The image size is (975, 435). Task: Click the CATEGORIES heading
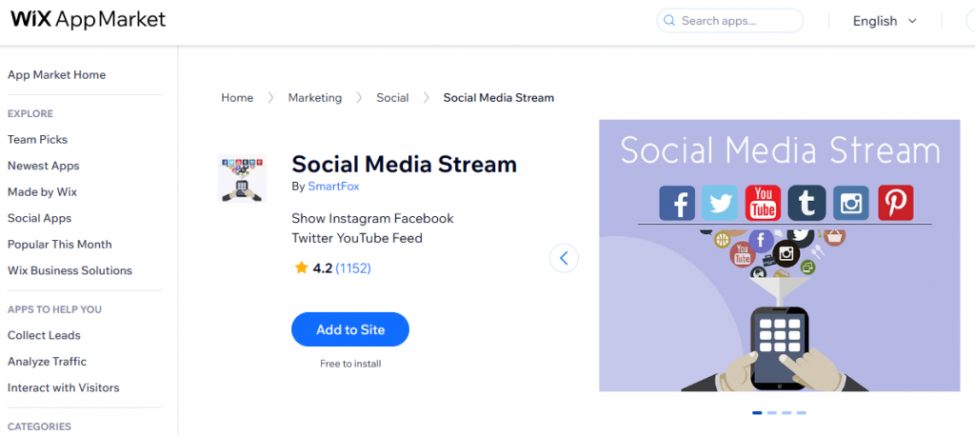[x=39, y=426]
